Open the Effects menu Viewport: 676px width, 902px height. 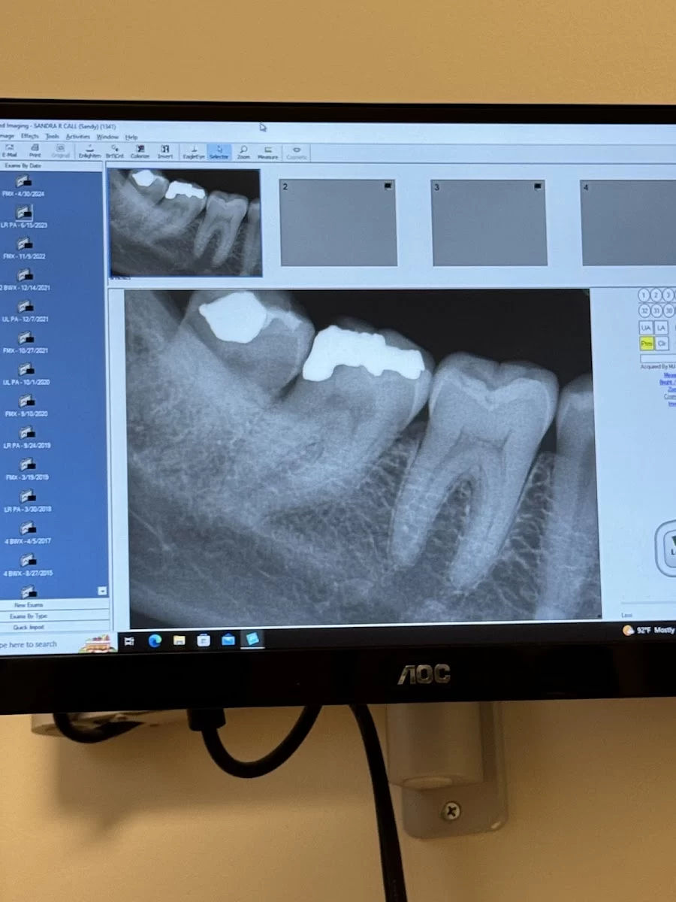[x=30, y=136]
